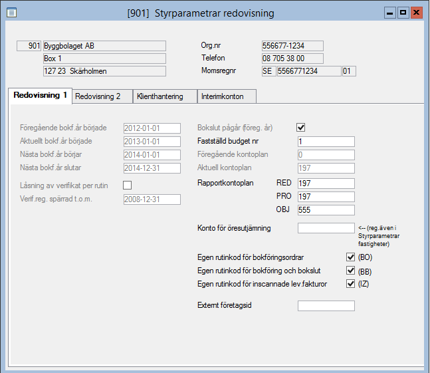Click the Org.nr field 556677-1234
The image size is (430, 373).
point(292,46)
